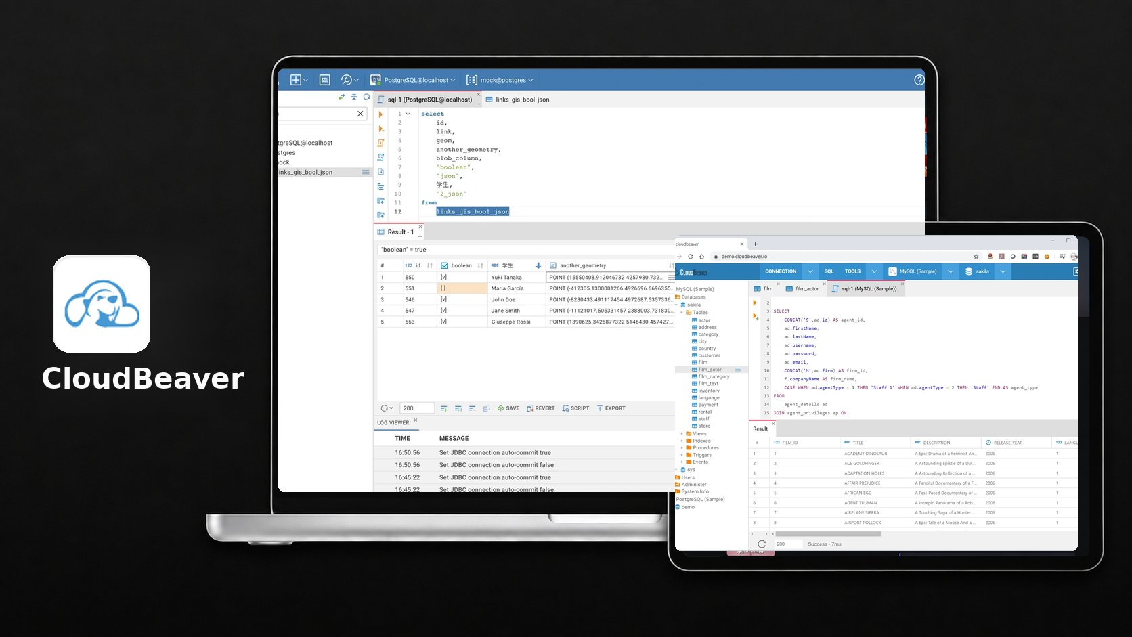The width and height of the screenshot is (1132, 637).
Task: Clear the navigator search field
Action: pos(360,114)
